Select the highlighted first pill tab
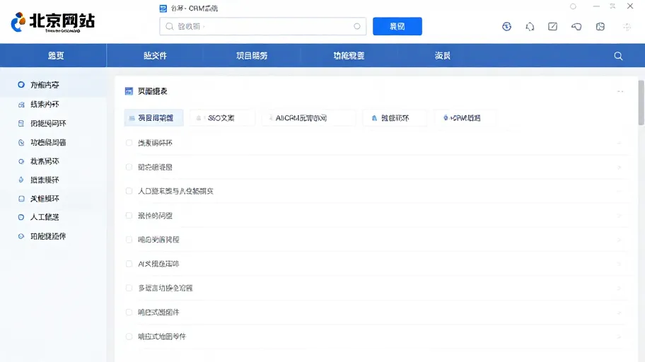645x362 pixels. [x=154, y=118]
